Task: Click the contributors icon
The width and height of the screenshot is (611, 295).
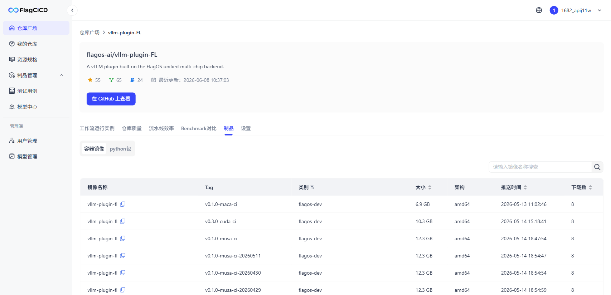Action: (132, 80)
